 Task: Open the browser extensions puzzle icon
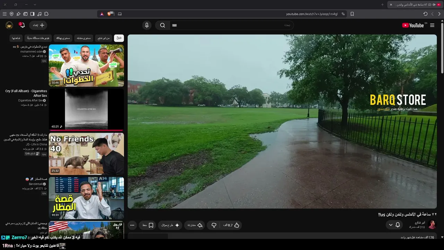coord(46,14)
